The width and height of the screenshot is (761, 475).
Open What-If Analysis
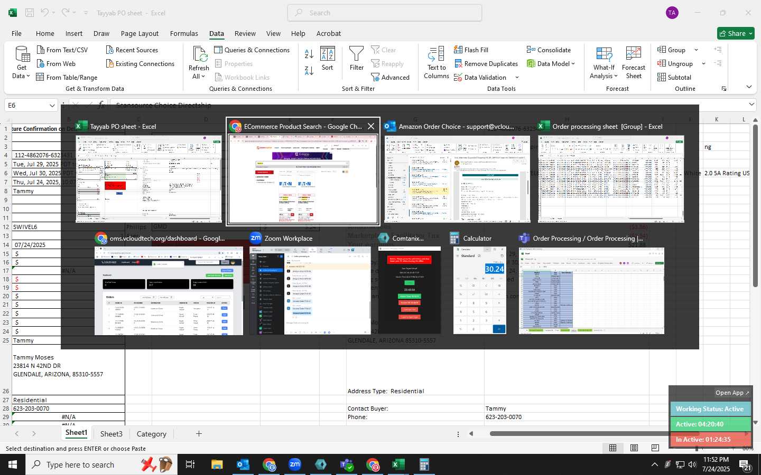tap(604, 62)
